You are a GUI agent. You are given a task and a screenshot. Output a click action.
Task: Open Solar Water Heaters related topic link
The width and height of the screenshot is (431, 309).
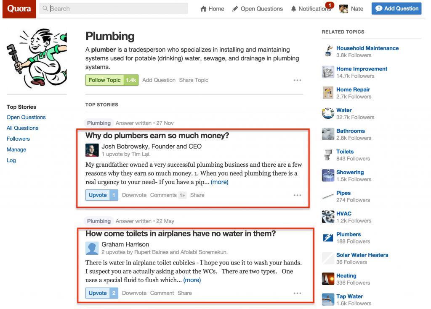pyautogui.click(x=362, y=255)
